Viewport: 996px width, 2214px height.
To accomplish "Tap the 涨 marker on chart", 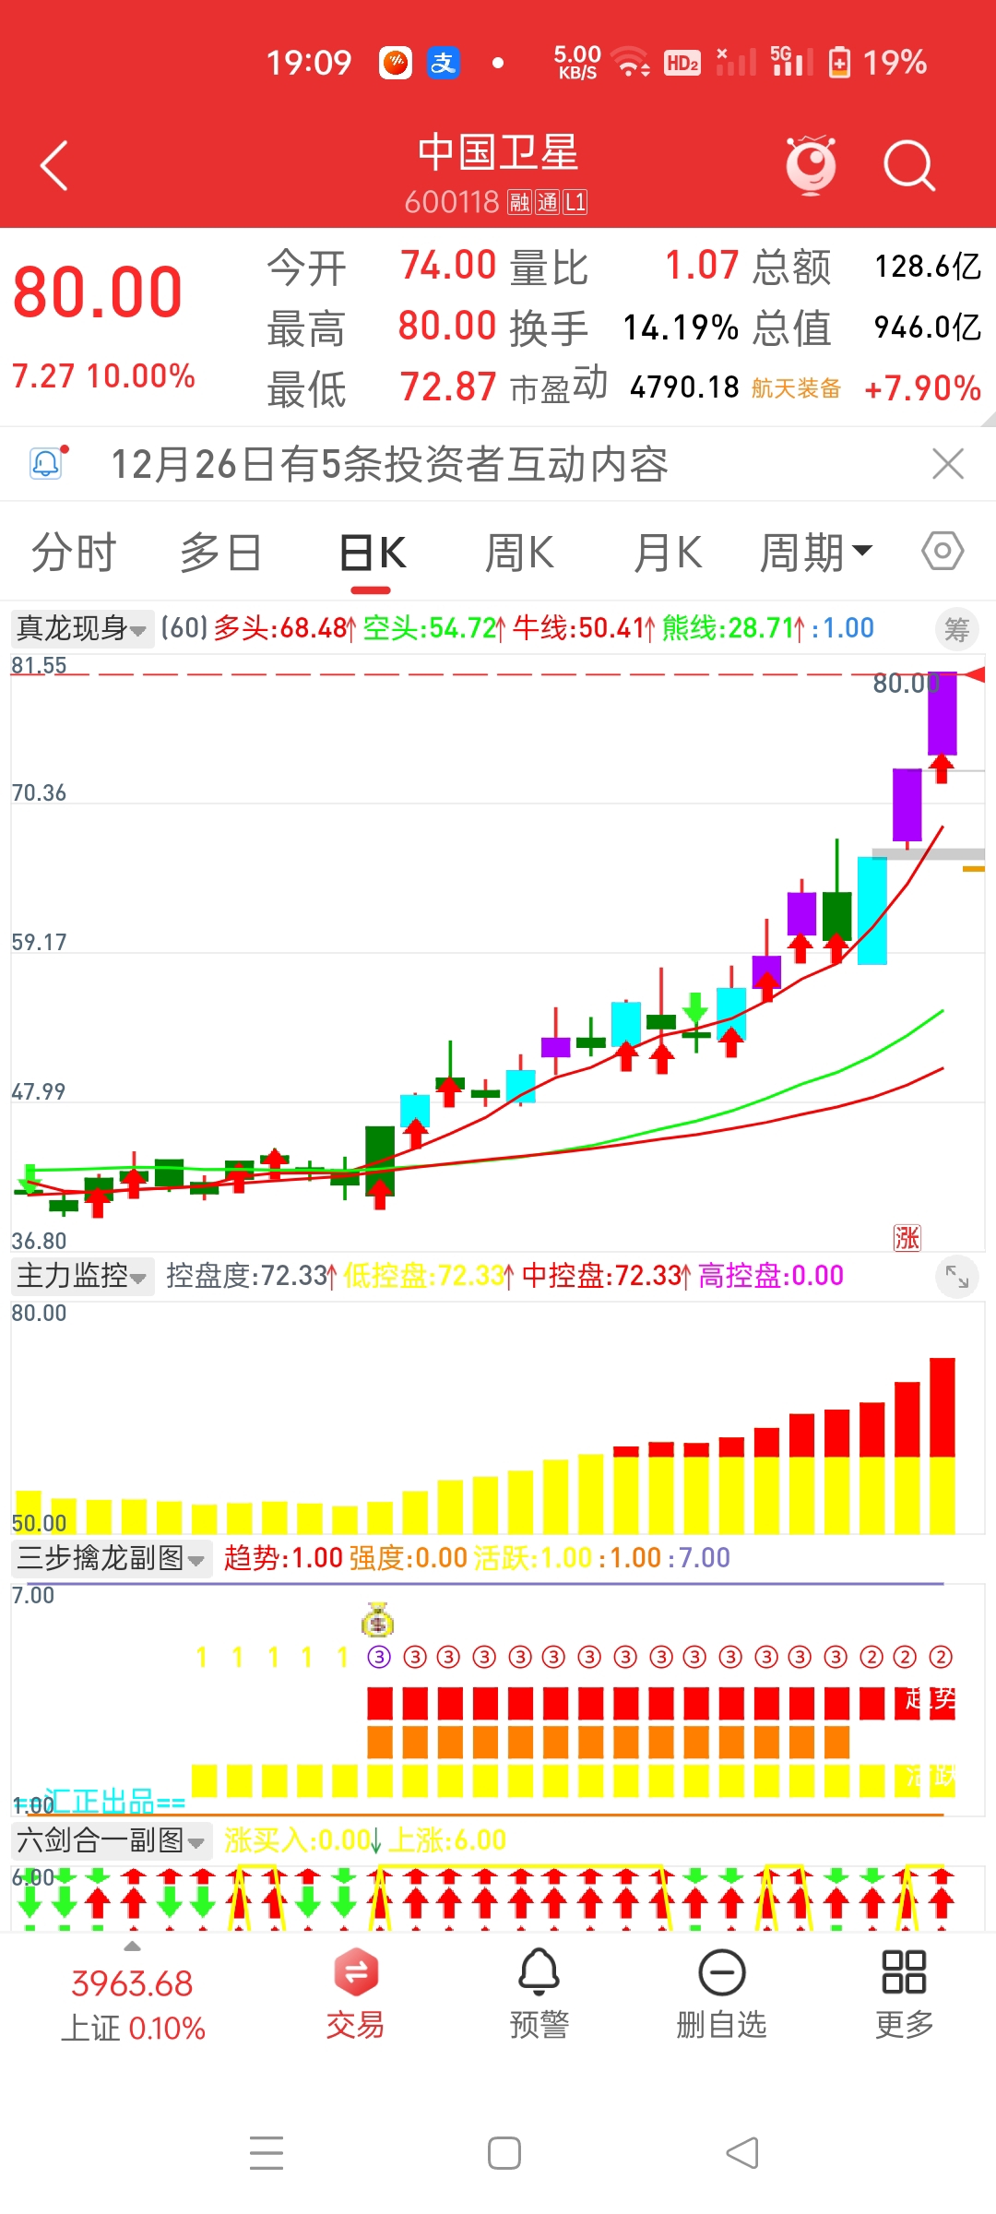I will (907, 1237).
